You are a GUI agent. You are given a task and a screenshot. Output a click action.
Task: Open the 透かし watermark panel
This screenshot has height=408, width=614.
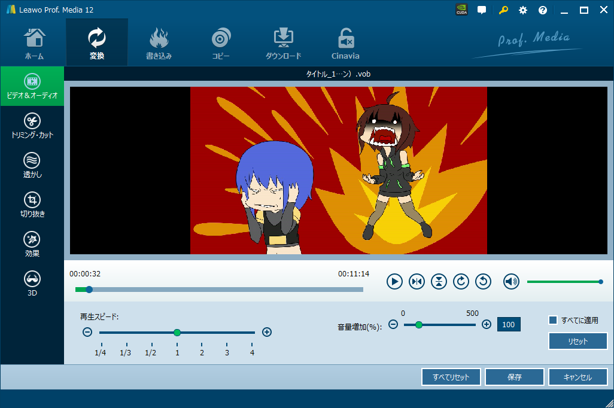[x=32, y=166]
